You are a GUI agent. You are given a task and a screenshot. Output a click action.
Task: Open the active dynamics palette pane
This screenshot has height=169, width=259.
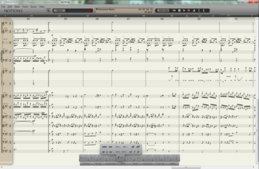point(120,158)
